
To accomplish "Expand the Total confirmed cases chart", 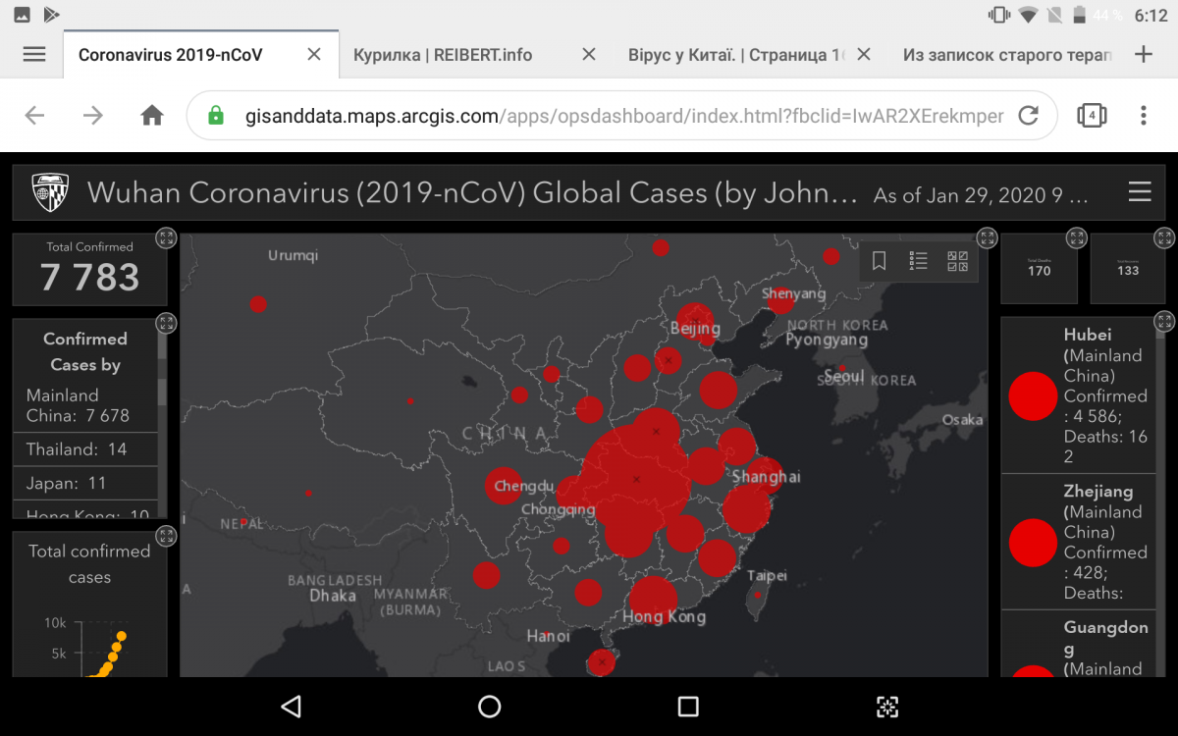I will pos(166,536).
